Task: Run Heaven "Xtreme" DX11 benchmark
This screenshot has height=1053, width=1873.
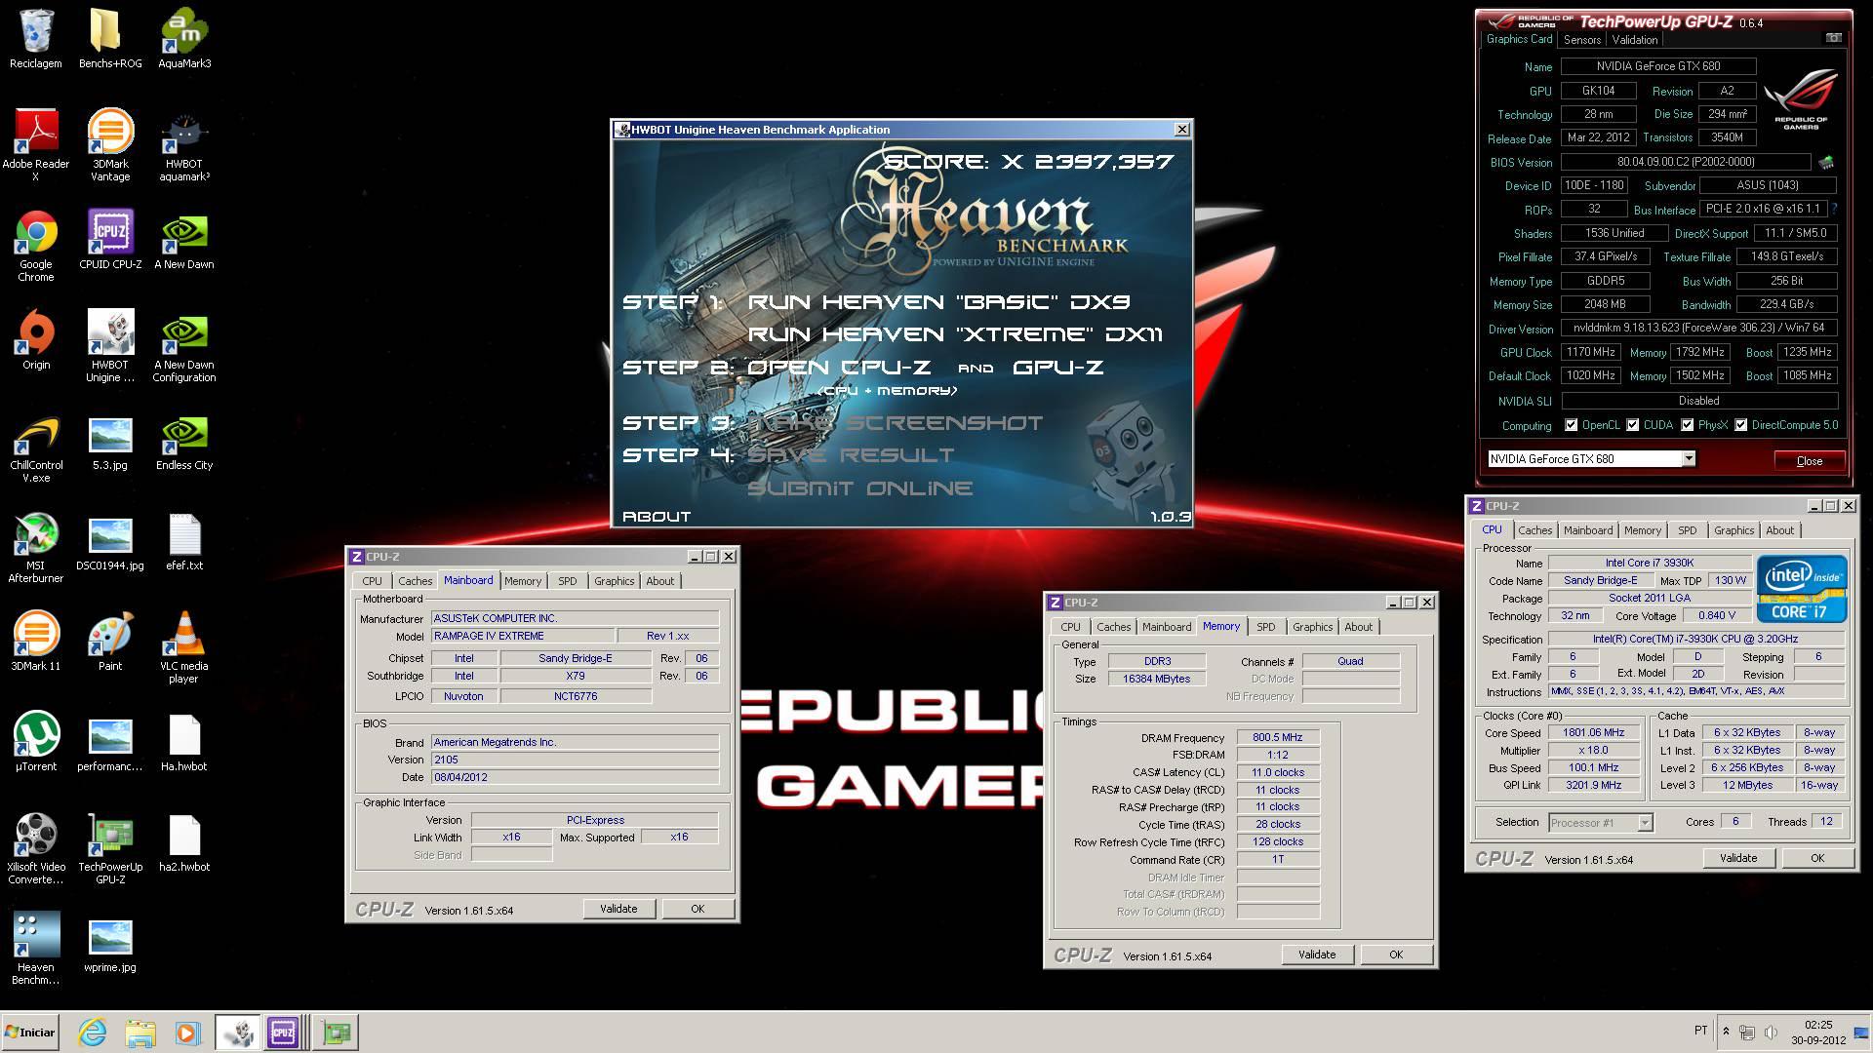Action: 955,333
